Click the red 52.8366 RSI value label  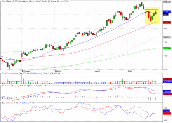167,113
